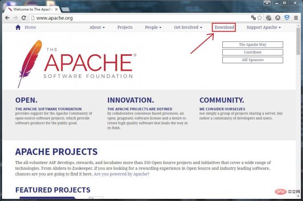Click the round gray extension icon
Image resolution: width=303 pixels, height=201 pixels.
[278, 18]
